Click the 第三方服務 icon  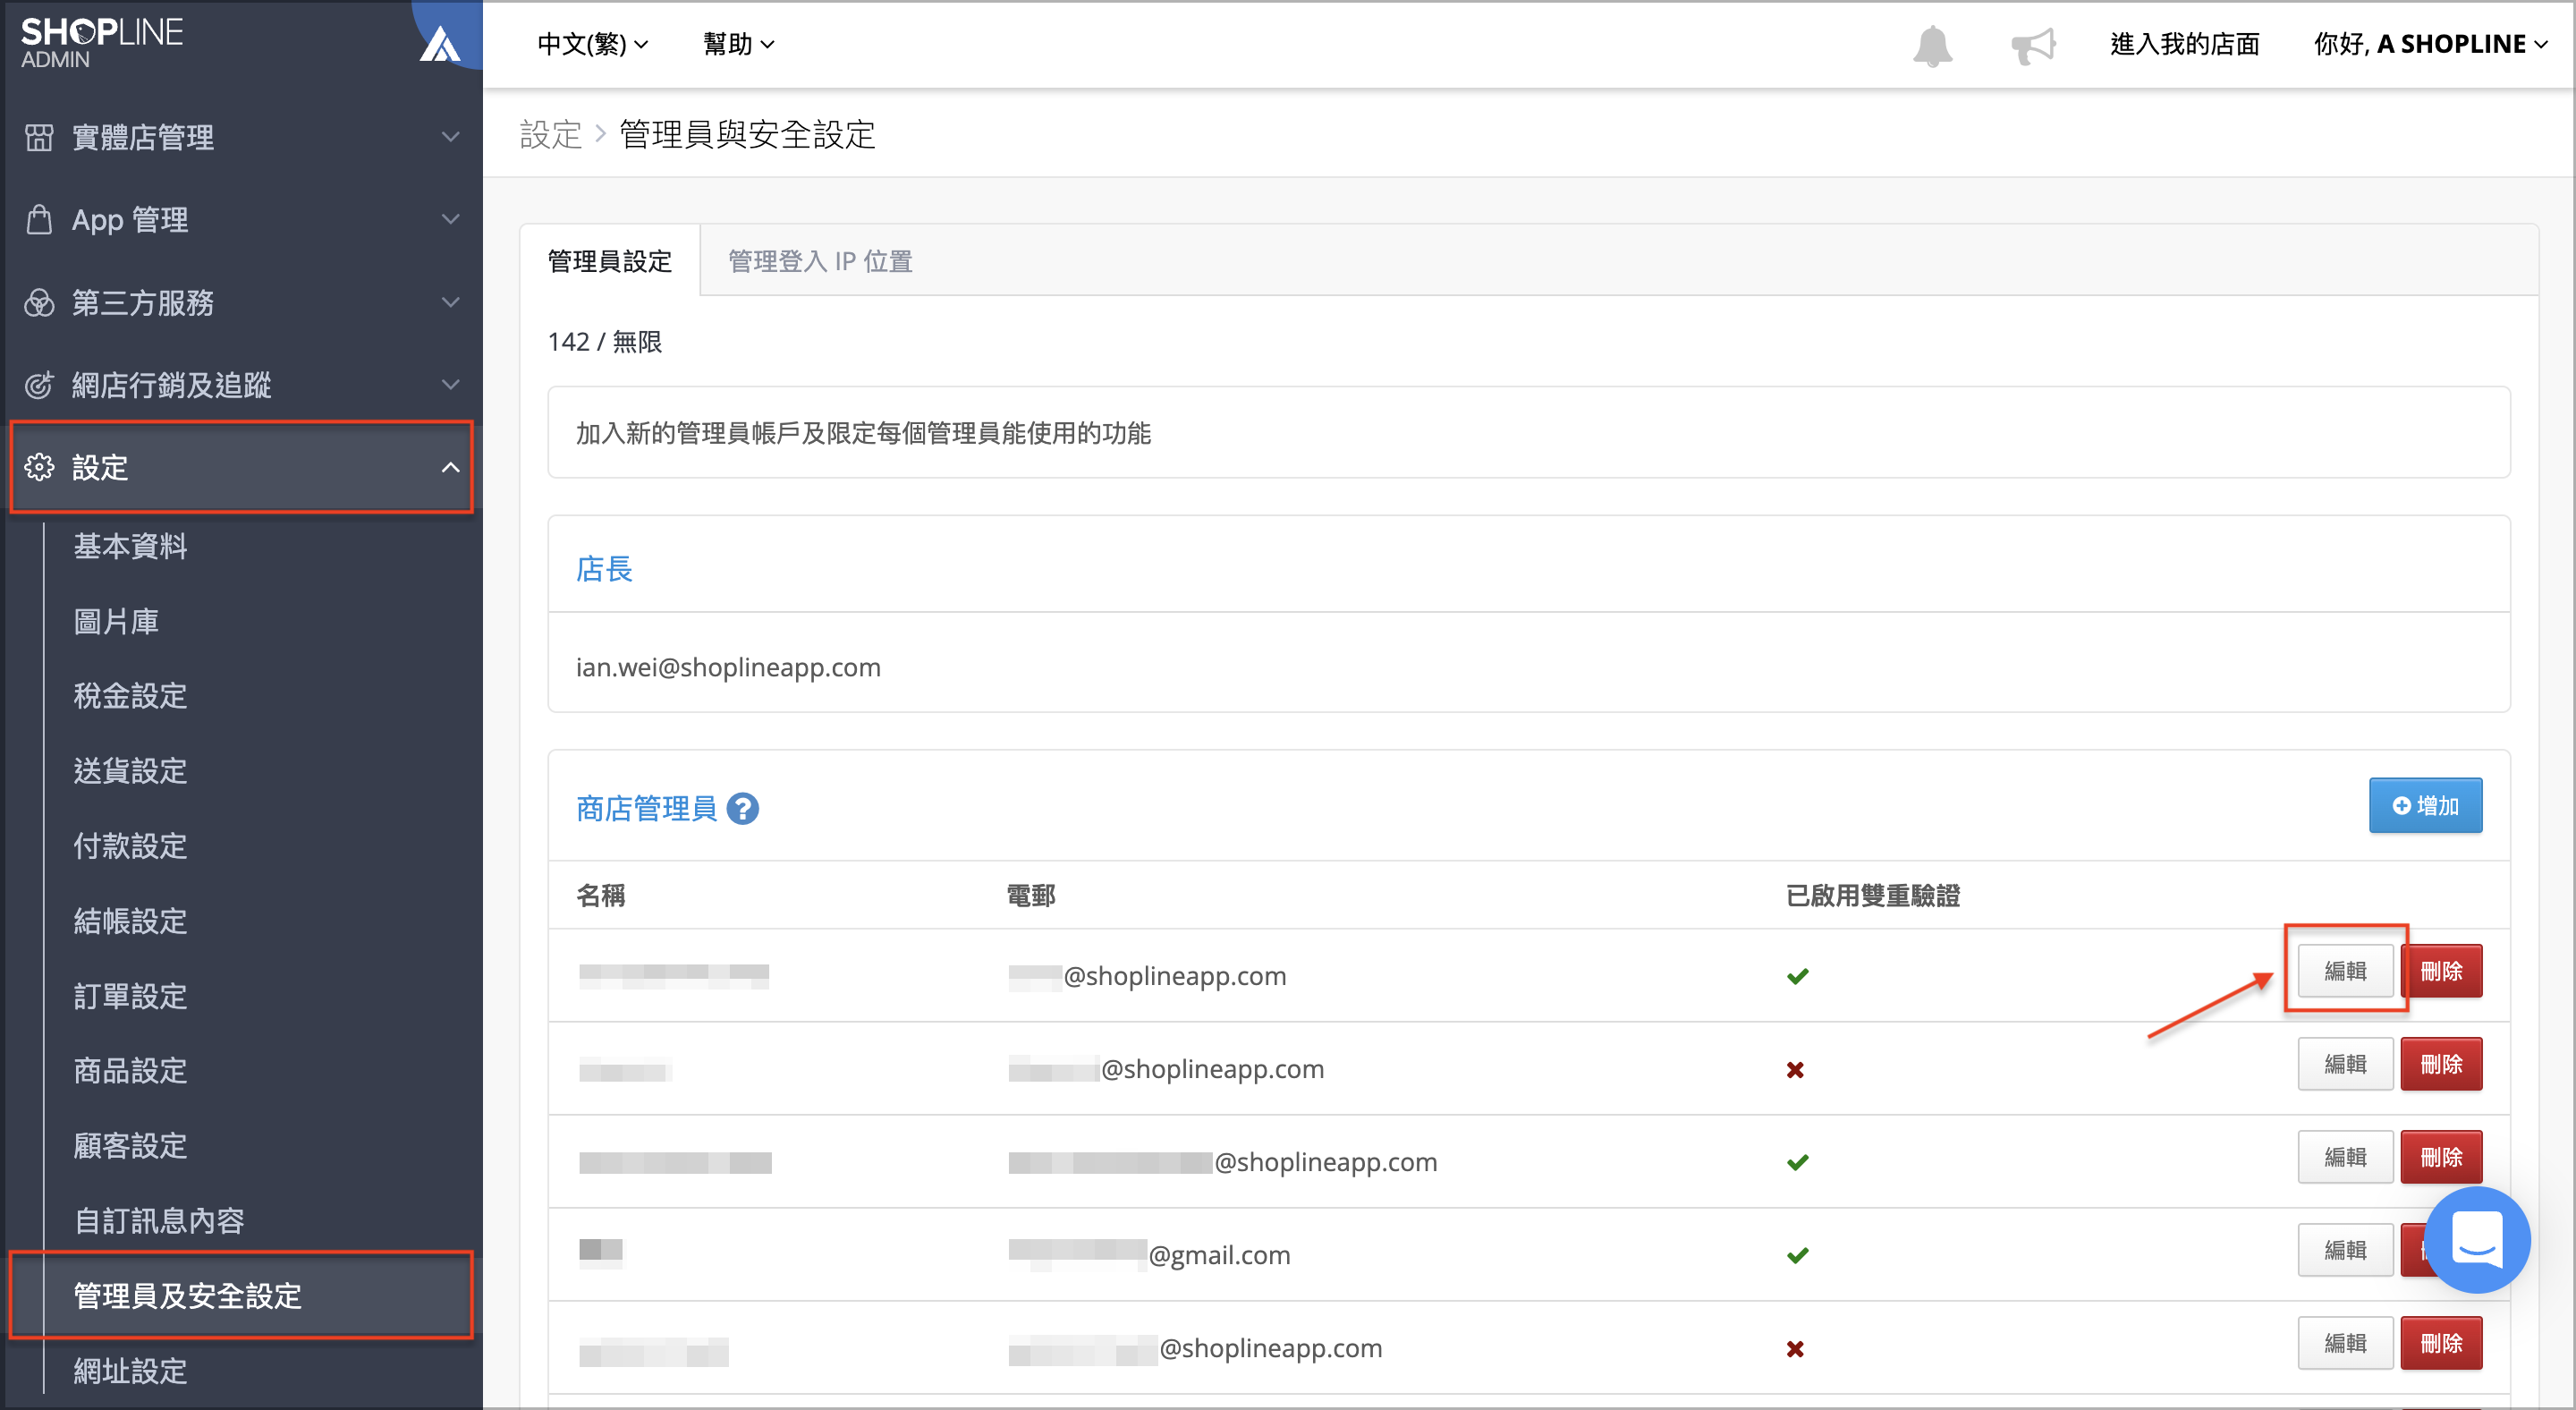(x=39, y=302)
